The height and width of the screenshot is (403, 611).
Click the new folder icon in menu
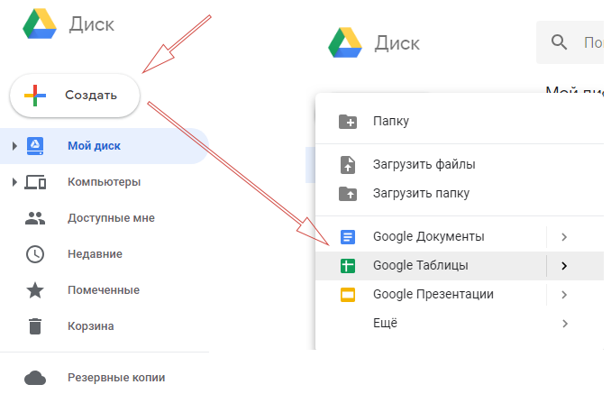[x=348, y=122]
